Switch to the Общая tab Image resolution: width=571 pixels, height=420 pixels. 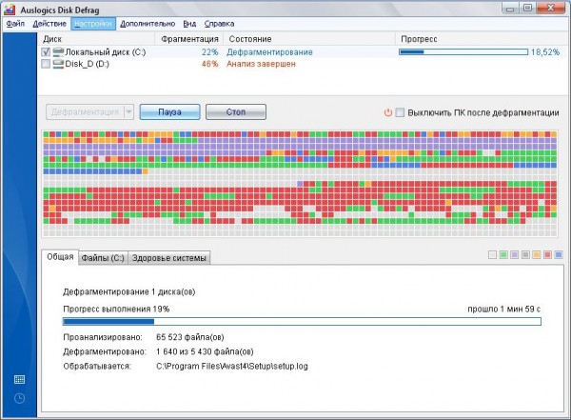[60, 257]
